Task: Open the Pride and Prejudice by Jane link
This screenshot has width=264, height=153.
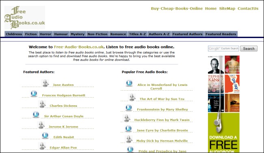Action: pos(162,151)
